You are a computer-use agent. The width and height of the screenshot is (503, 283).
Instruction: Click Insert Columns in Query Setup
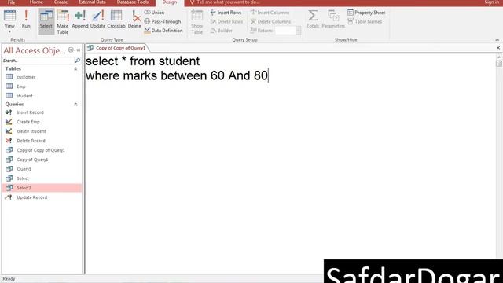tap(270, 13)
